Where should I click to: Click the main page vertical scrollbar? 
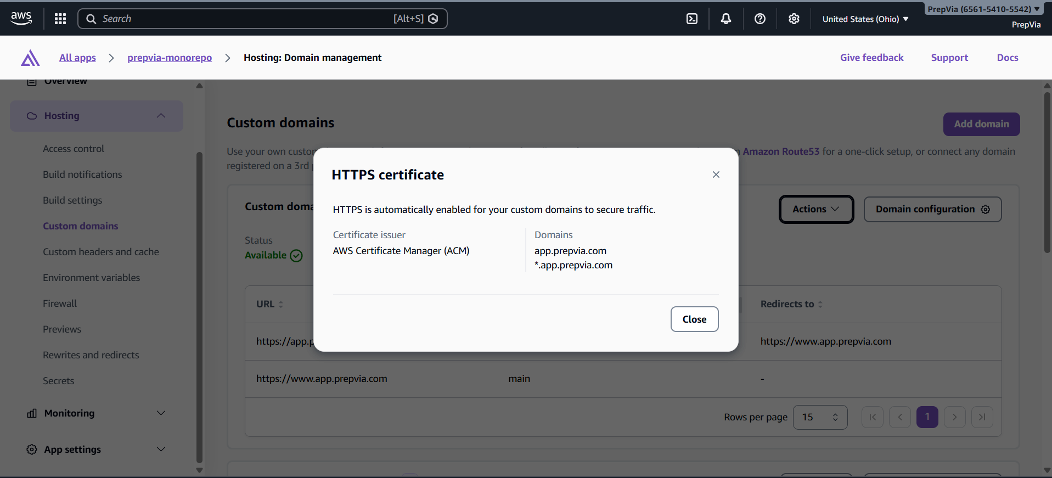1047,172
